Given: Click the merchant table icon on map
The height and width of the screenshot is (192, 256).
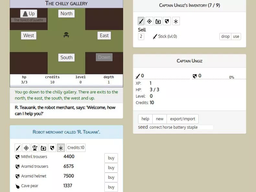Looking at the screenshot, I should coord(66,35).
